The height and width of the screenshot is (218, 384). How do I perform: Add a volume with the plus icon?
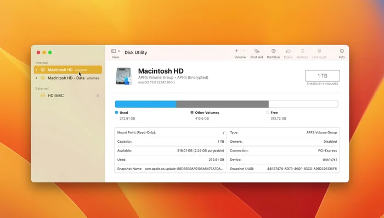click(x=236, y=51)
